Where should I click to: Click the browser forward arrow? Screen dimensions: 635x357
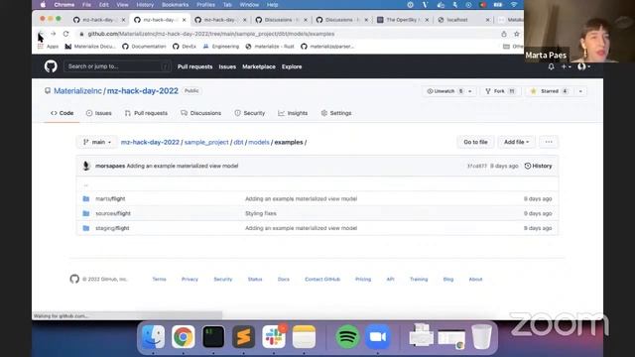pos(53,34)
